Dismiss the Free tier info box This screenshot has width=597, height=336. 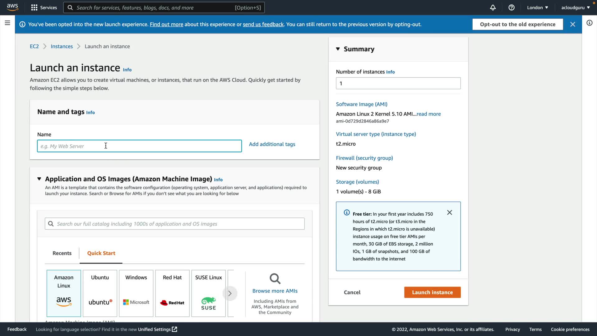tap(450, 212)
